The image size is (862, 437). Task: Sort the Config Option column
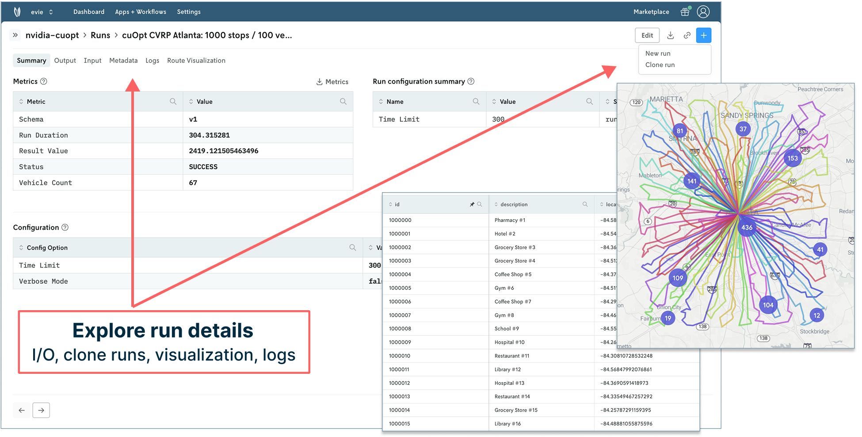click(21, 248)
